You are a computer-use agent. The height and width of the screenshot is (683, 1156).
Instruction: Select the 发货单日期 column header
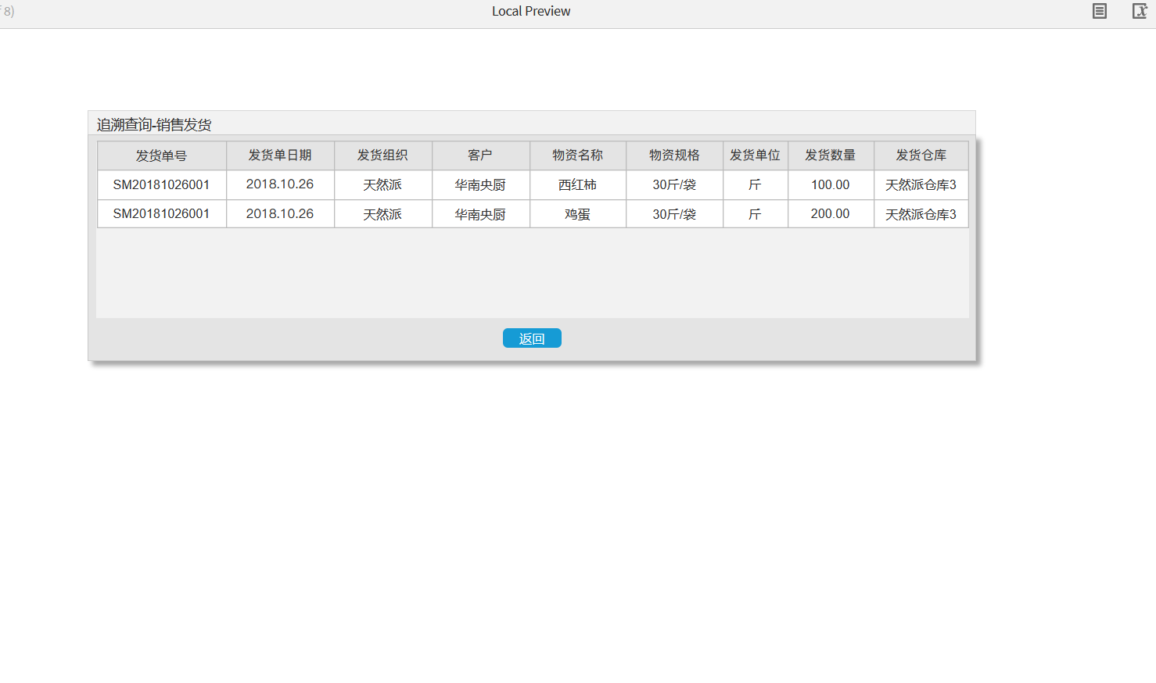point(280,156)
